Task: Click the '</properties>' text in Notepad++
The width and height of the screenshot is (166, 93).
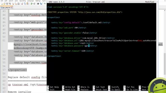Action: pyautogui.click(x=17, y=70)
